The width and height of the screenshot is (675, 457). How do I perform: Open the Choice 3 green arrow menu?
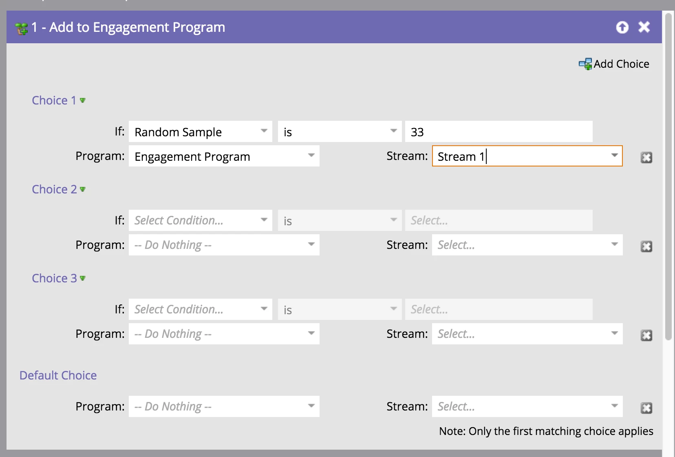click(x=83, y=278)
